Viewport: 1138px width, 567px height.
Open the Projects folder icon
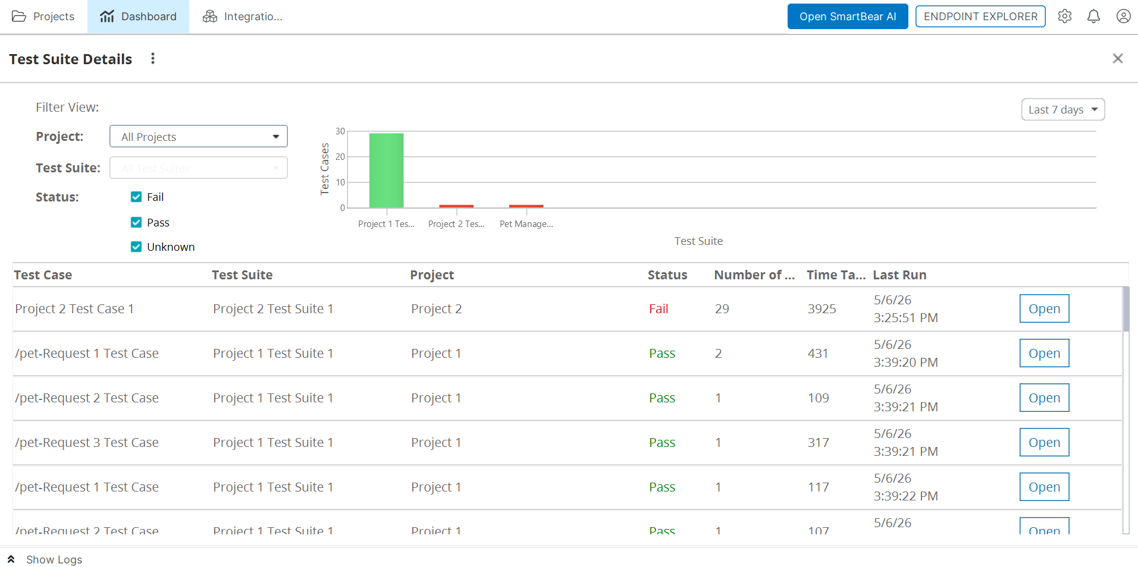click(19, 17)
